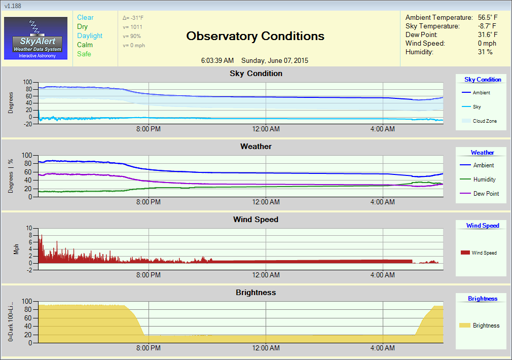
Task: Open the Sky Condition legend title link
Action: click(x=483, y=80)
